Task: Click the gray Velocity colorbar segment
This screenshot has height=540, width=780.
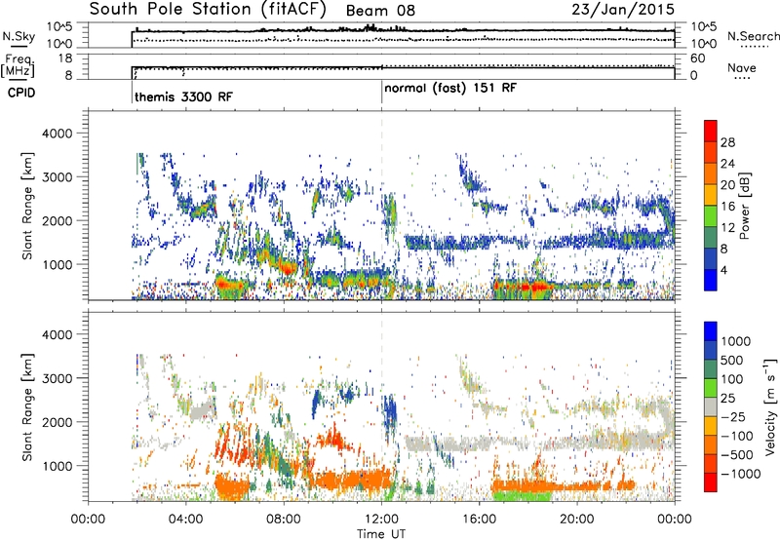Action: click(x=711, y=406)
